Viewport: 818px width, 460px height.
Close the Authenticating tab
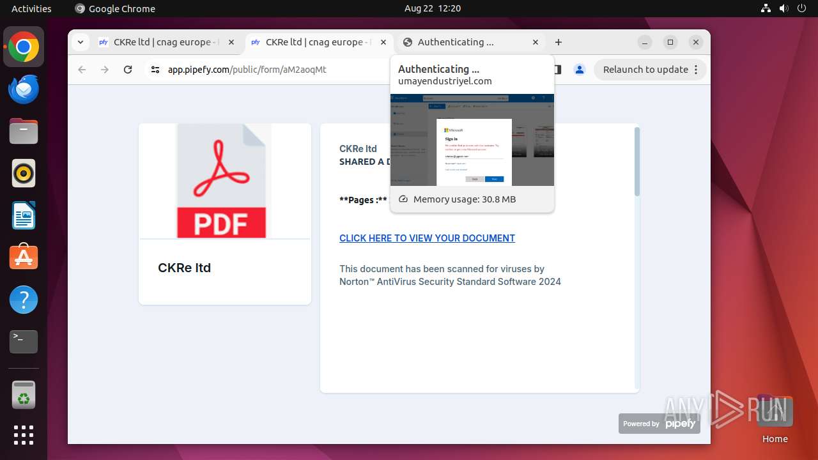pyautogui.click(x=536, y=42)
